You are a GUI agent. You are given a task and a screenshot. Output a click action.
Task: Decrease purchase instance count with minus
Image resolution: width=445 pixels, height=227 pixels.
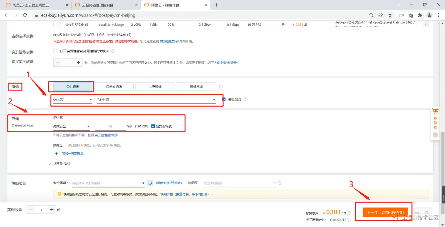(58, 62)
